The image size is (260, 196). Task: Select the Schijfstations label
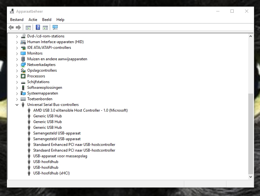pos(38,82)
